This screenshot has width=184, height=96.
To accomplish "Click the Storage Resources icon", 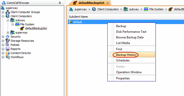I will [x=8, y=41].
